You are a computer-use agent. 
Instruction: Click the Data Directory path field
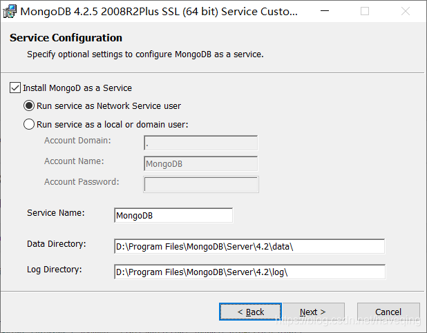click(249, 246)
